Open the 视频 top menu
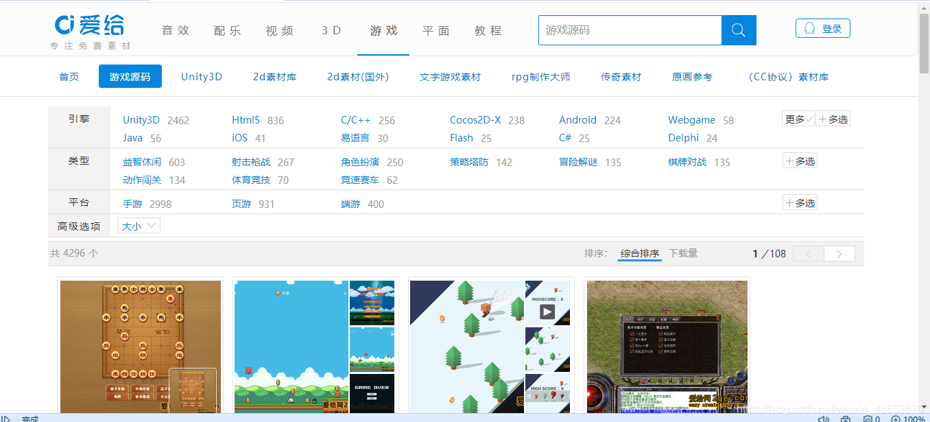Image resolution: width=930 pixels, height=422 pixels. point(280,30)
